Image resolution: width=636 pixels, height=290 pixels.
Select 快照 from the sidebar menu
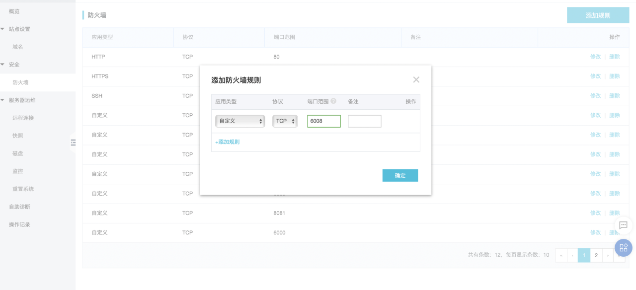point(18,136)
